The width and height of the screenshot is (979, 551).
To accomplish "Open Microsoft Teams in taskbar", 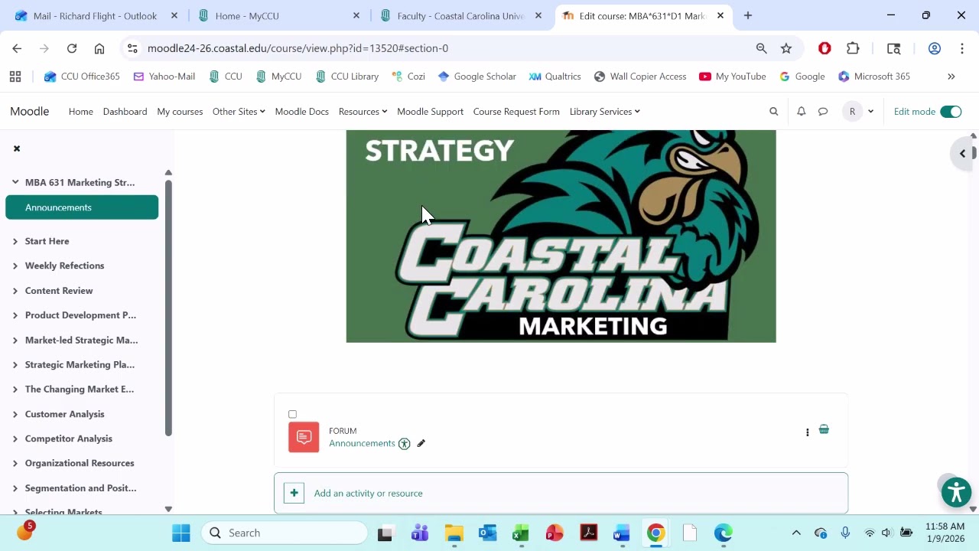I will [420, 533].
